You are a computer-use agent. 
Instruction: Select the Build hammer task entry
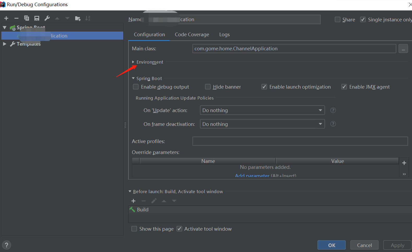[x=270, y=210]
